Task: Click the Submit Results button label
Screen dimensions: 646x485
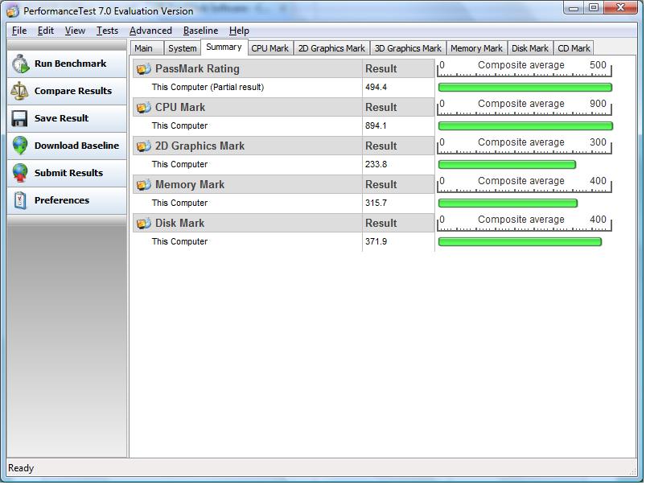Action: point(69,173)
